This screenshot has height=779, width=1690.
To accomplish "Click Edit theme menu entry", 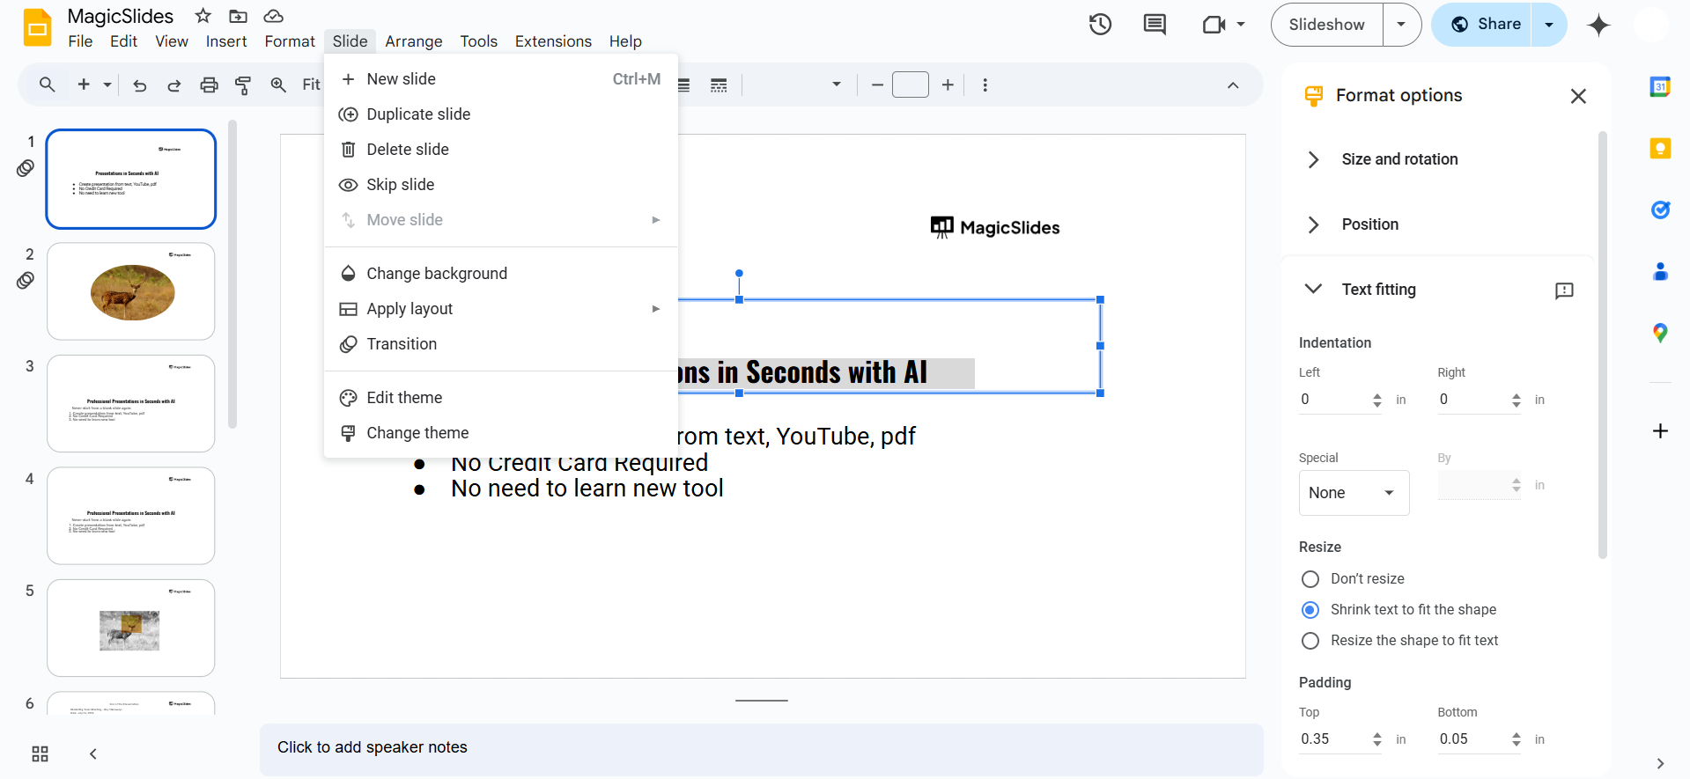I will tap(501, 398).
